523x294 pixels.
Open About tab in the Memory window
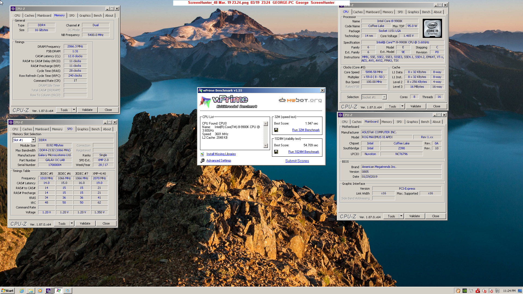(109, 16)
